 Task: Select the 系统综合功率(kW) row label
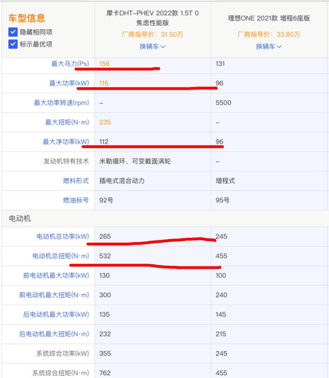(63, 354)
